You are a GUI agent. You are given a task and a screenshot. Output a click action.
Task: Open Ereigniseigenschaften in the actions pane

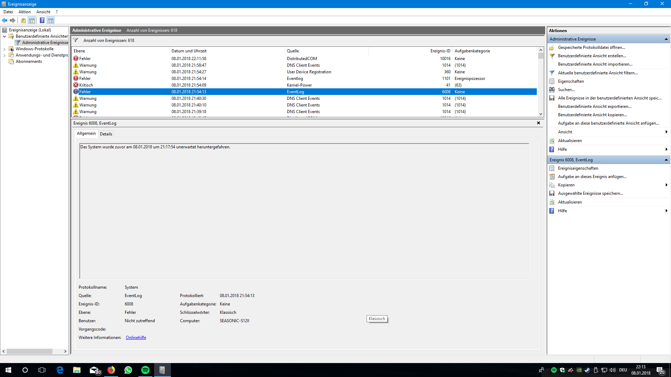tap(578, 168)
